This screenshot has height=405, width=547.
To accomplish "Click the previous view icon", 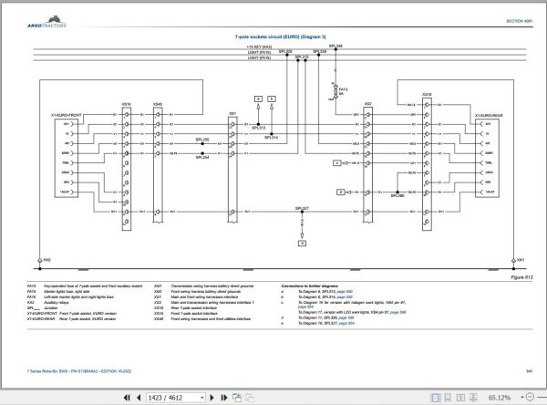I will point(237,398).
